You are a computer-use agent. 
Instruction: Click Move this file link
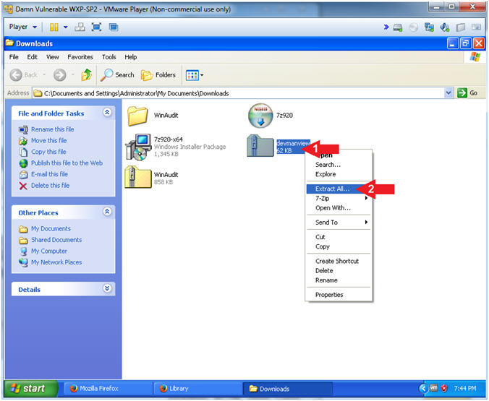49,140
